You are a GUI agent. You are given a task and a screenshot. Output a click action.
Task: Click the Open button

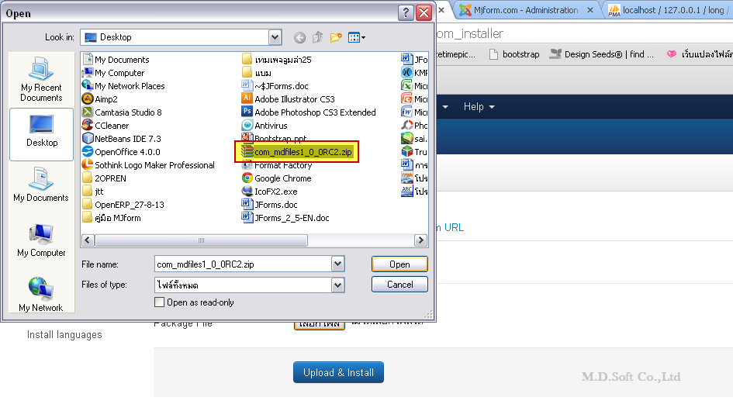click(399, 264)
